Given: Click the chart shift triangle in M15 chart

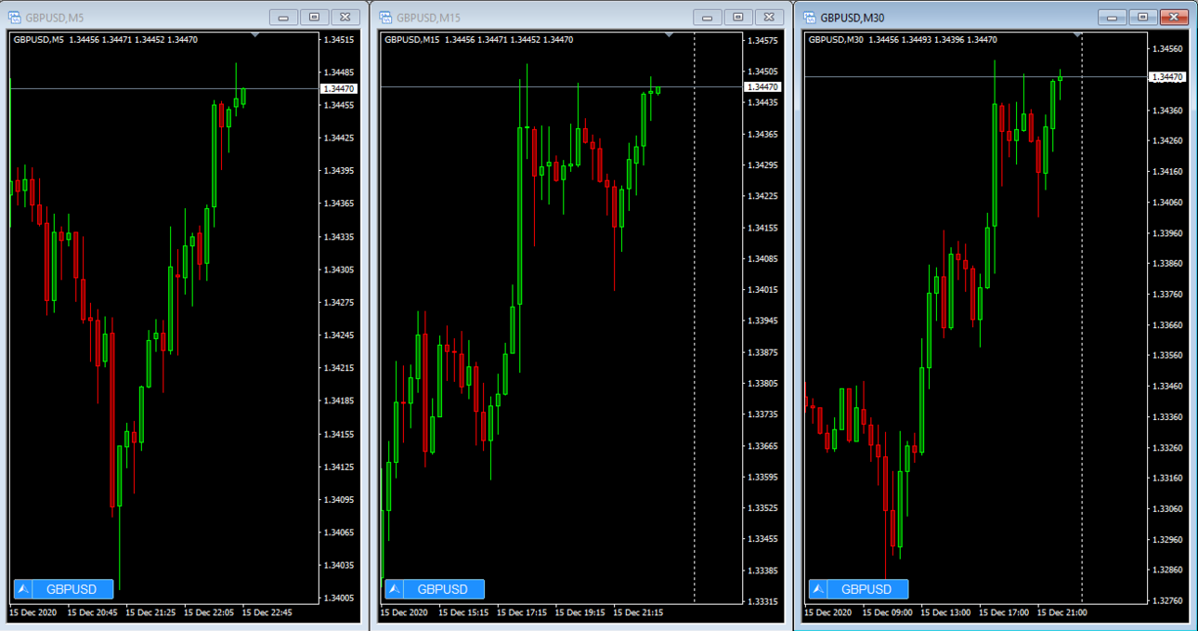Looking at the screenshot, I should pos(669,35).
